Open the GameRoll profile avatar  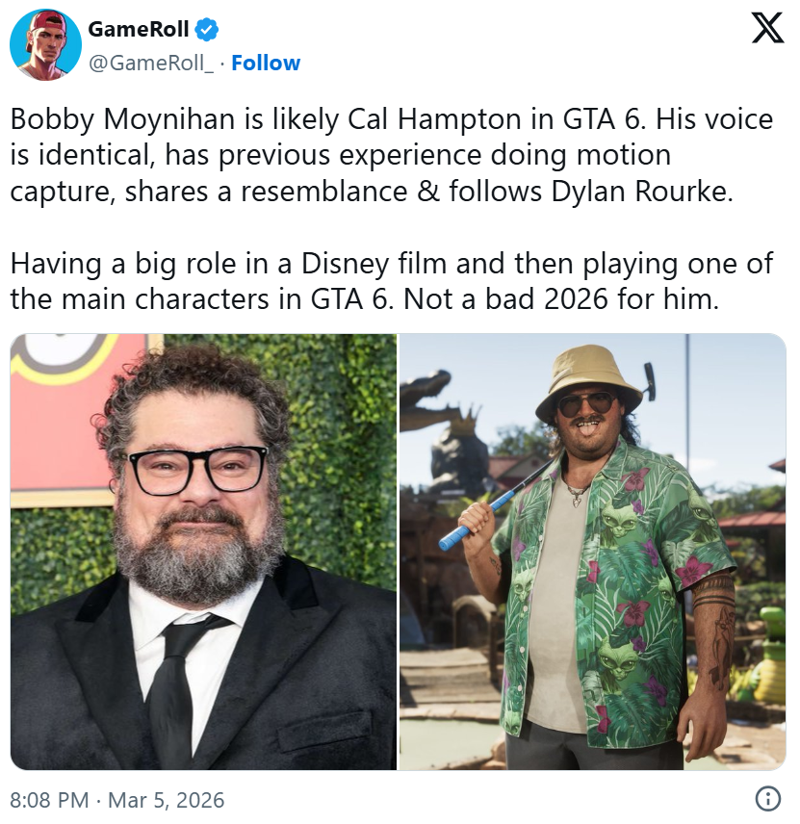45,44
